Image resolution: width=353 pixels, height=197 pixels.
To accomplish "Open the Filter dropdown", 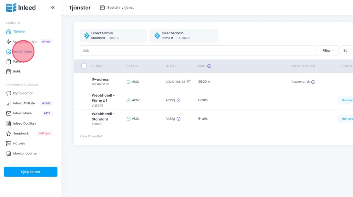I will click(x=328, y=50).
